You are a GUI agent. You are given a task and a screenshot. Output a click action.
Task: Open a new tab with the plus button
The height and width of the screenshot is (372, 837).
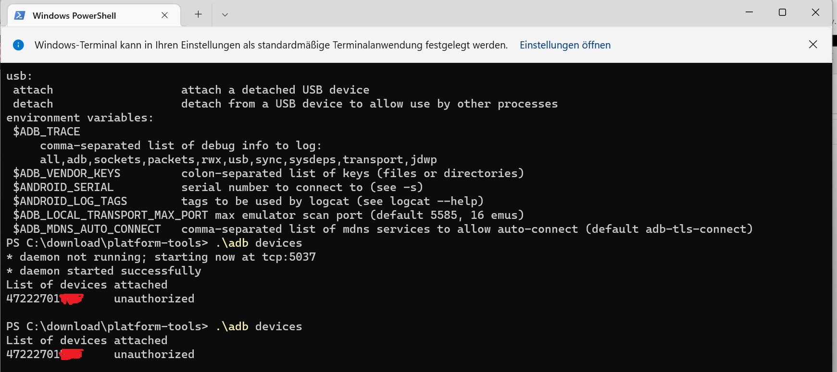(x=198, y=14)
